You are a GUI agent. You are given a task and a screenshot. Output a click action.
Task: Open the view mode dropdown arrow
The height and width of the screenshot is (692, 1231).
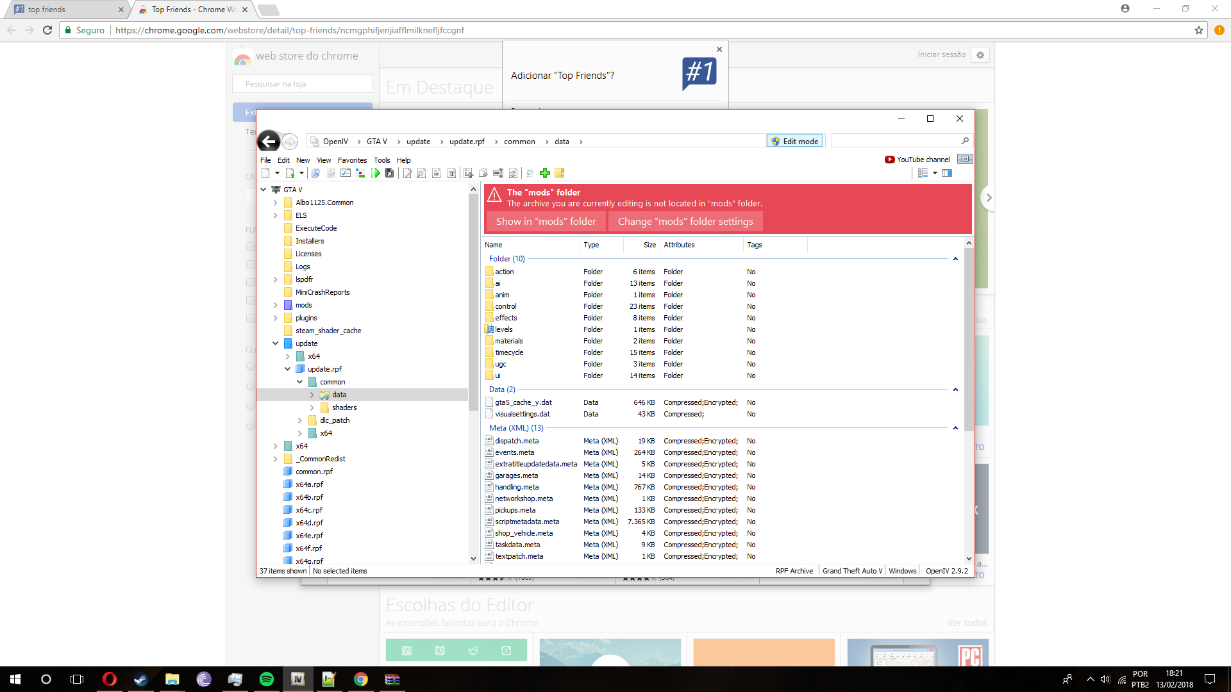pos(935,173)
